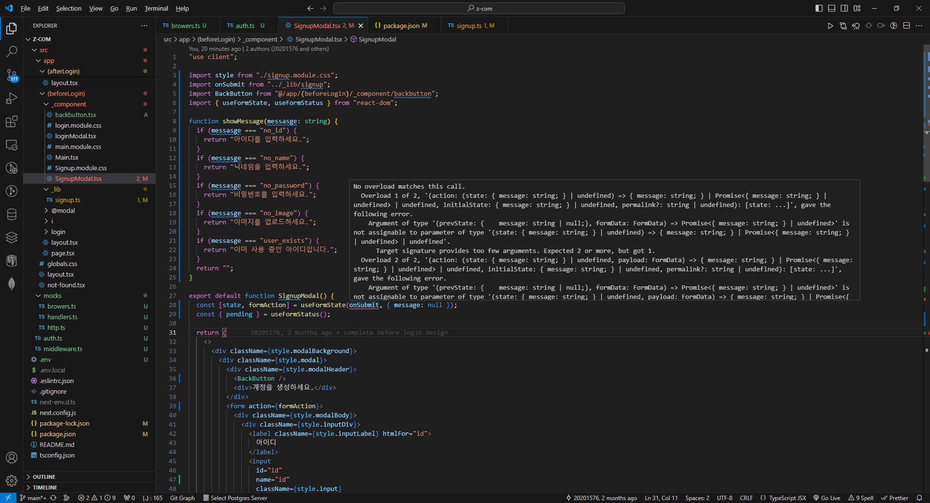The width and height of the screenshot is (930, 503).
Task: Click the errors and warnings indicator in the status bar
Action: pyautogui.click(x=97, y=498)
